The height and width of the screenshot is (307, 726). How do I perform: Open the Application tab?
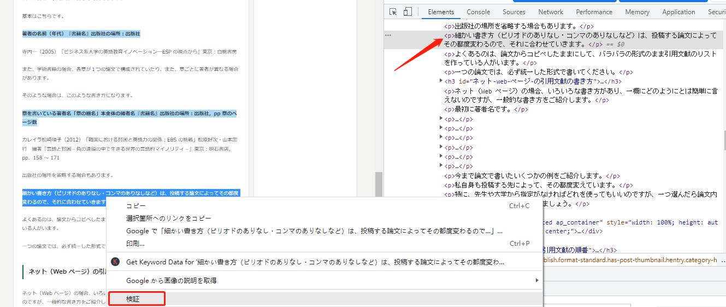678,12
